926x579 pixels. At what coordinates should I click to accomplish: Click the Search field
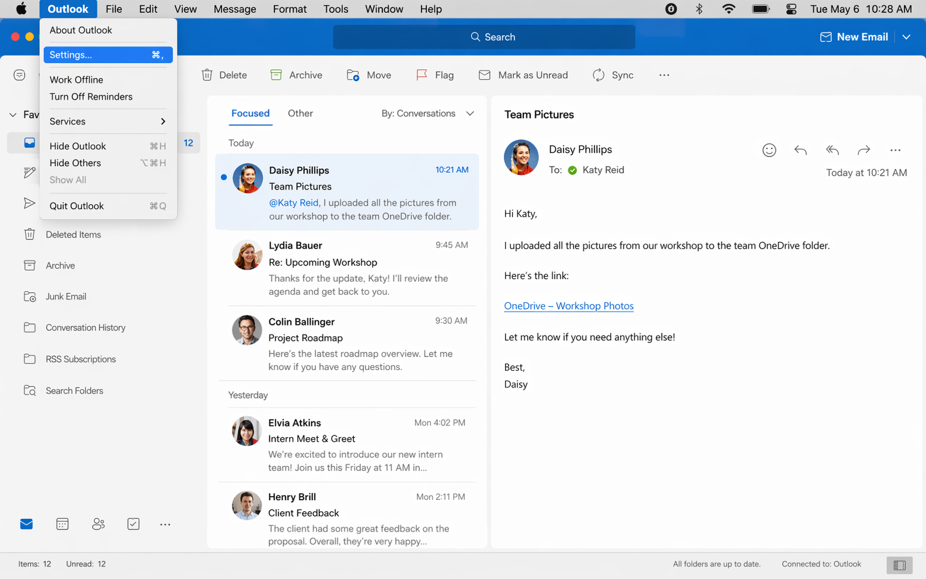coord(484,37)
